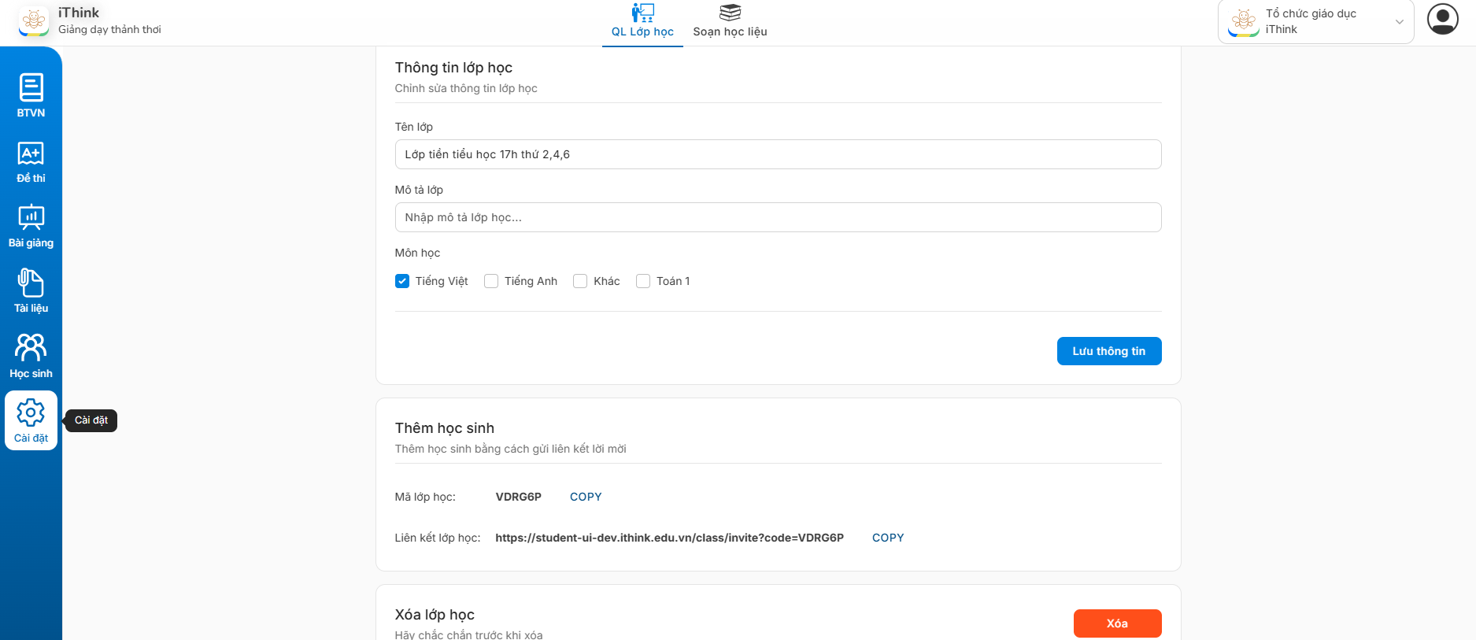Viewport: 1476px width, 640px height.
Task: Switch to the QL Lớp học tab
Action: (x=642, y=21)
